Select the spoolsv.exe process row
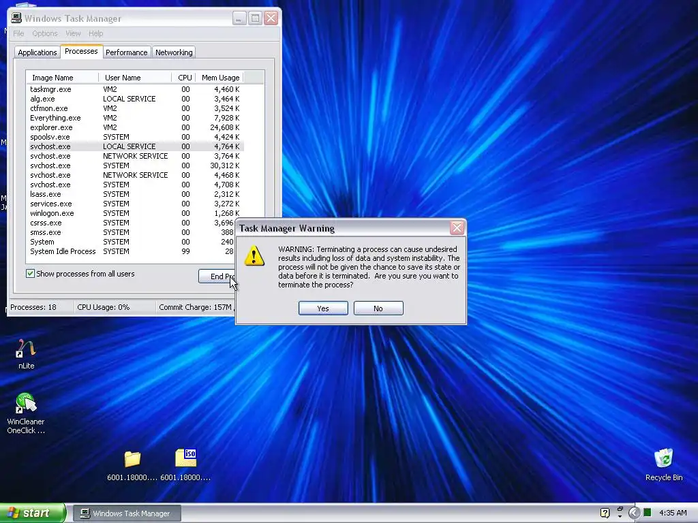Image resolution: width=698 pixels, height=523 pixels. [x=136, y=137]
